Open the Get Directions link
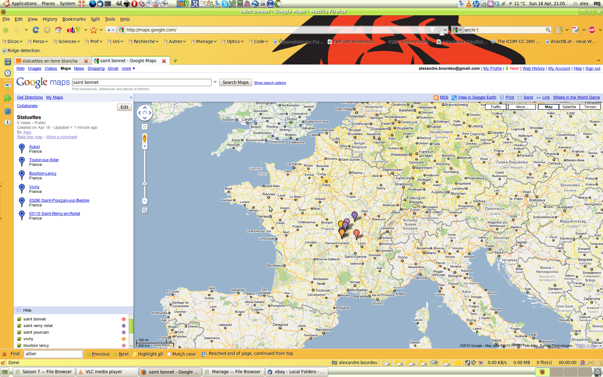 [x=30, y=97]
